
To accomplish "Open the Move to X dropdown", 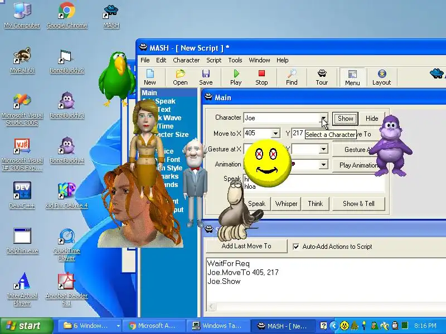I will pos(275,133).
